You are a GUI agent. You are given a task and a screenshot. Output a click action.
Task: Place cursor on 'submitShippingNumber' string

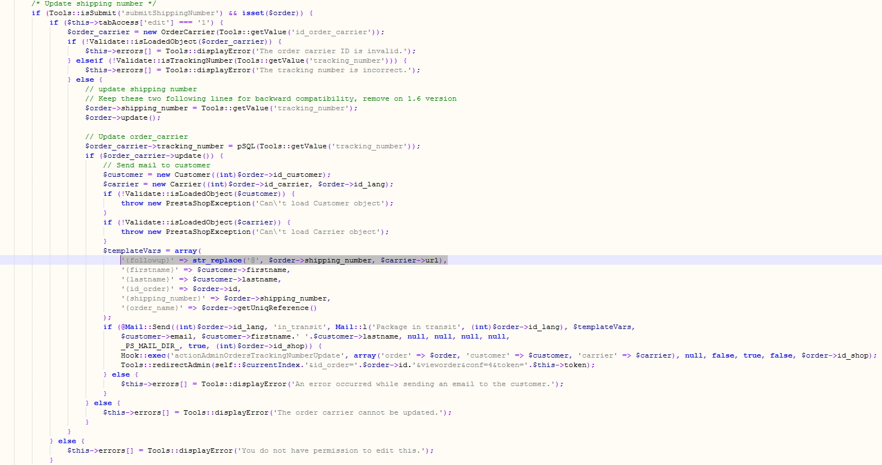pyautogui.click(x=170, y=13)
